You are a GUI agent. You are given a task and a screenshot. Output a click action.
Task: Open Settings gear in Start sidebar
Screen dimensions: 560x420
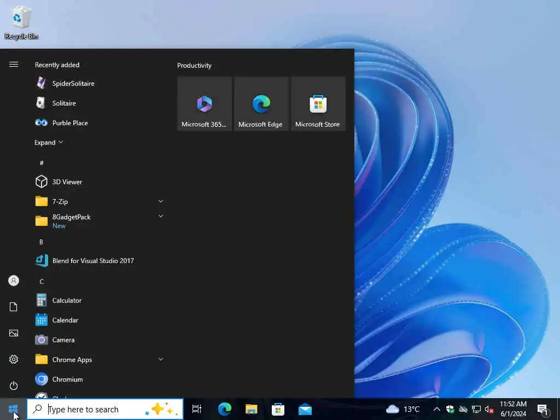(x=14, y=359)
